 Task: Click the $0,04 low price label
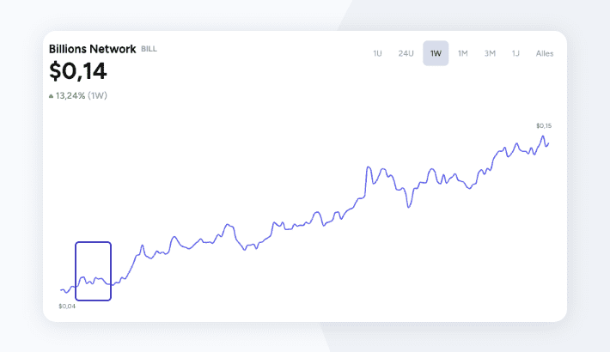pyautogui.click(x=67, y=306)
